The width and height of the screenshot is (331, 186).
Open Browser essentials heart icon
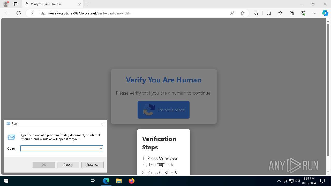[303, 13]
